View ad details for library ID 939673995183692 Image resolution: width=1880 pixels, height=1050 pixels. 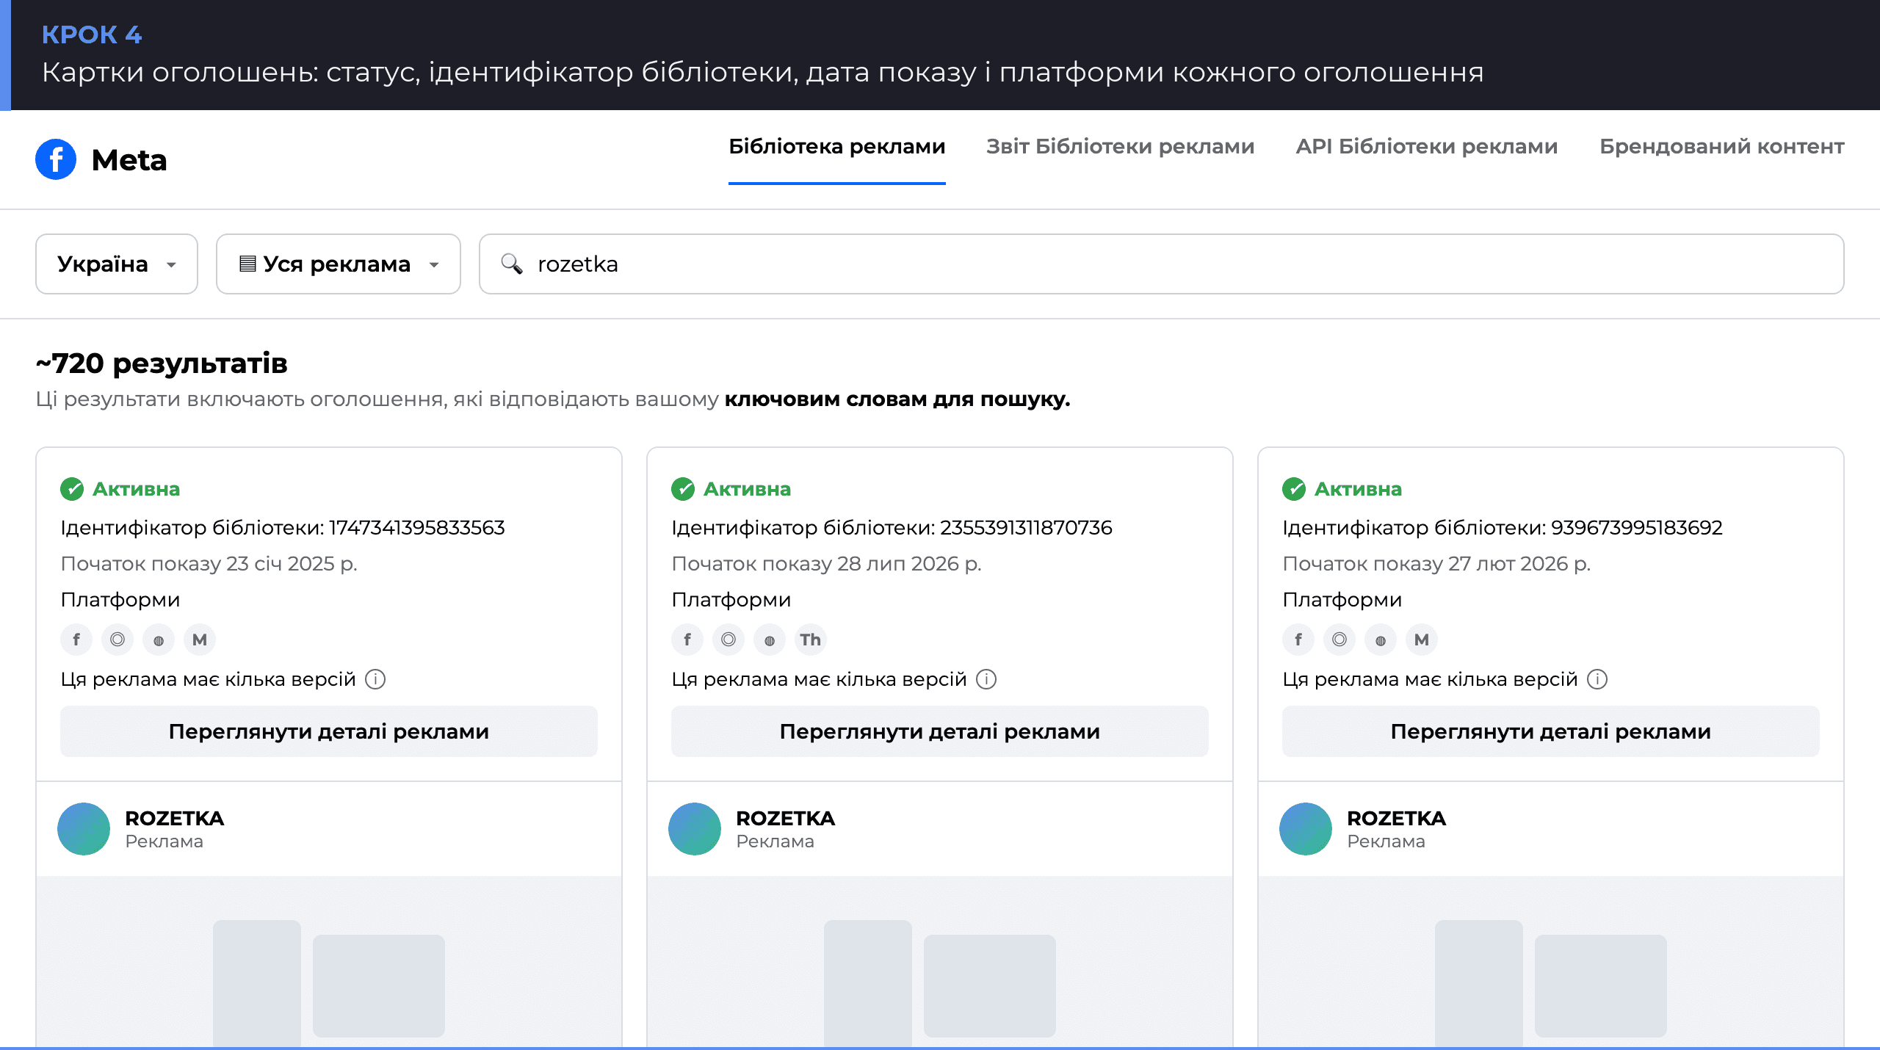click(x=1551, y=731)
